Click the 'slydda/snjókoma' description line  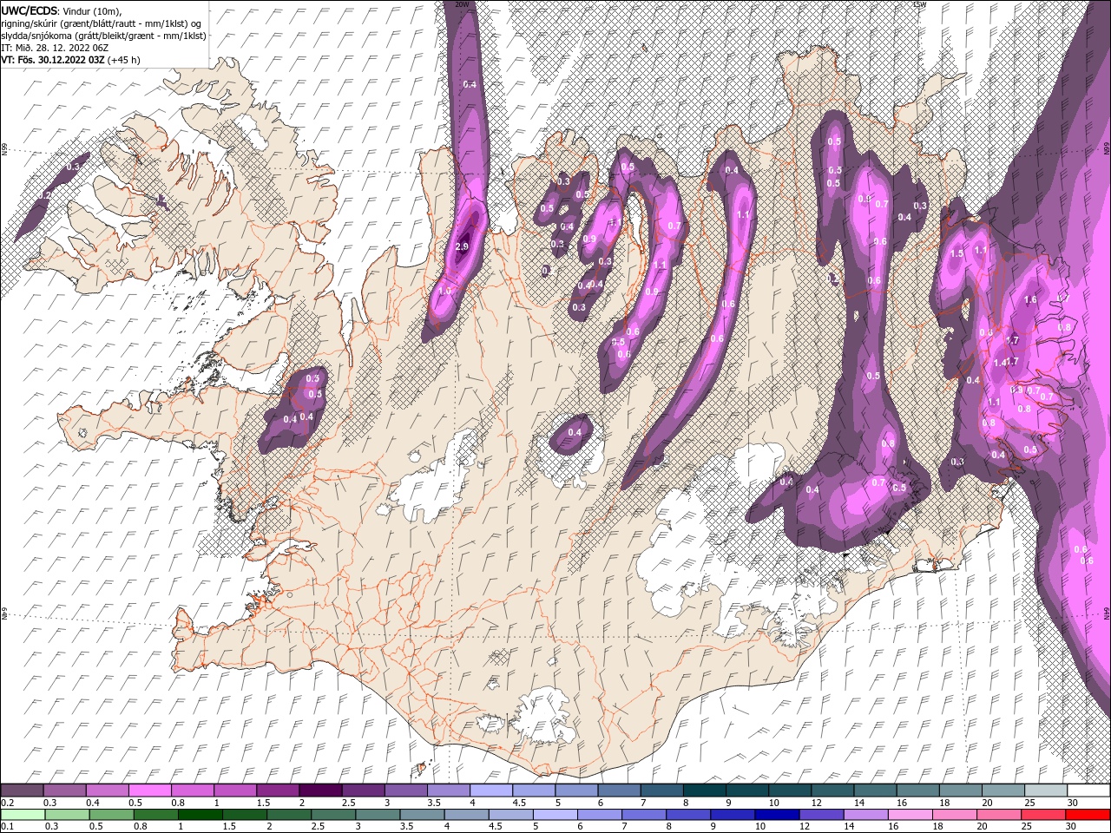(103, 35)
